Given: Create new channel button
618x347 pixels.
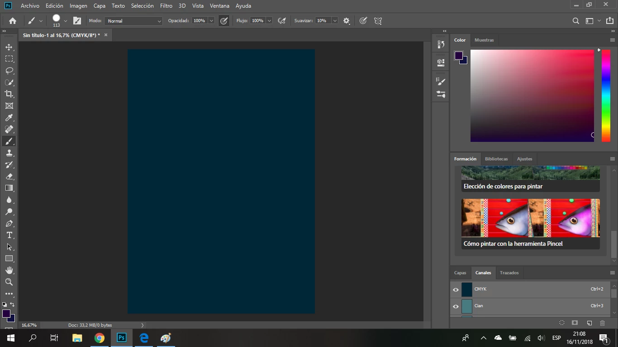Looking at the screenshot, I should (x=589, y=323).
